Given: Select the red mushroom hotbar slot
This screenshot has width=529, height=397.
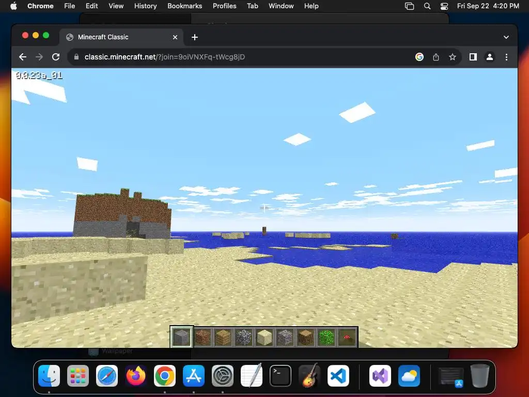Looking at the screenshot, I should [x=347, y=337].
